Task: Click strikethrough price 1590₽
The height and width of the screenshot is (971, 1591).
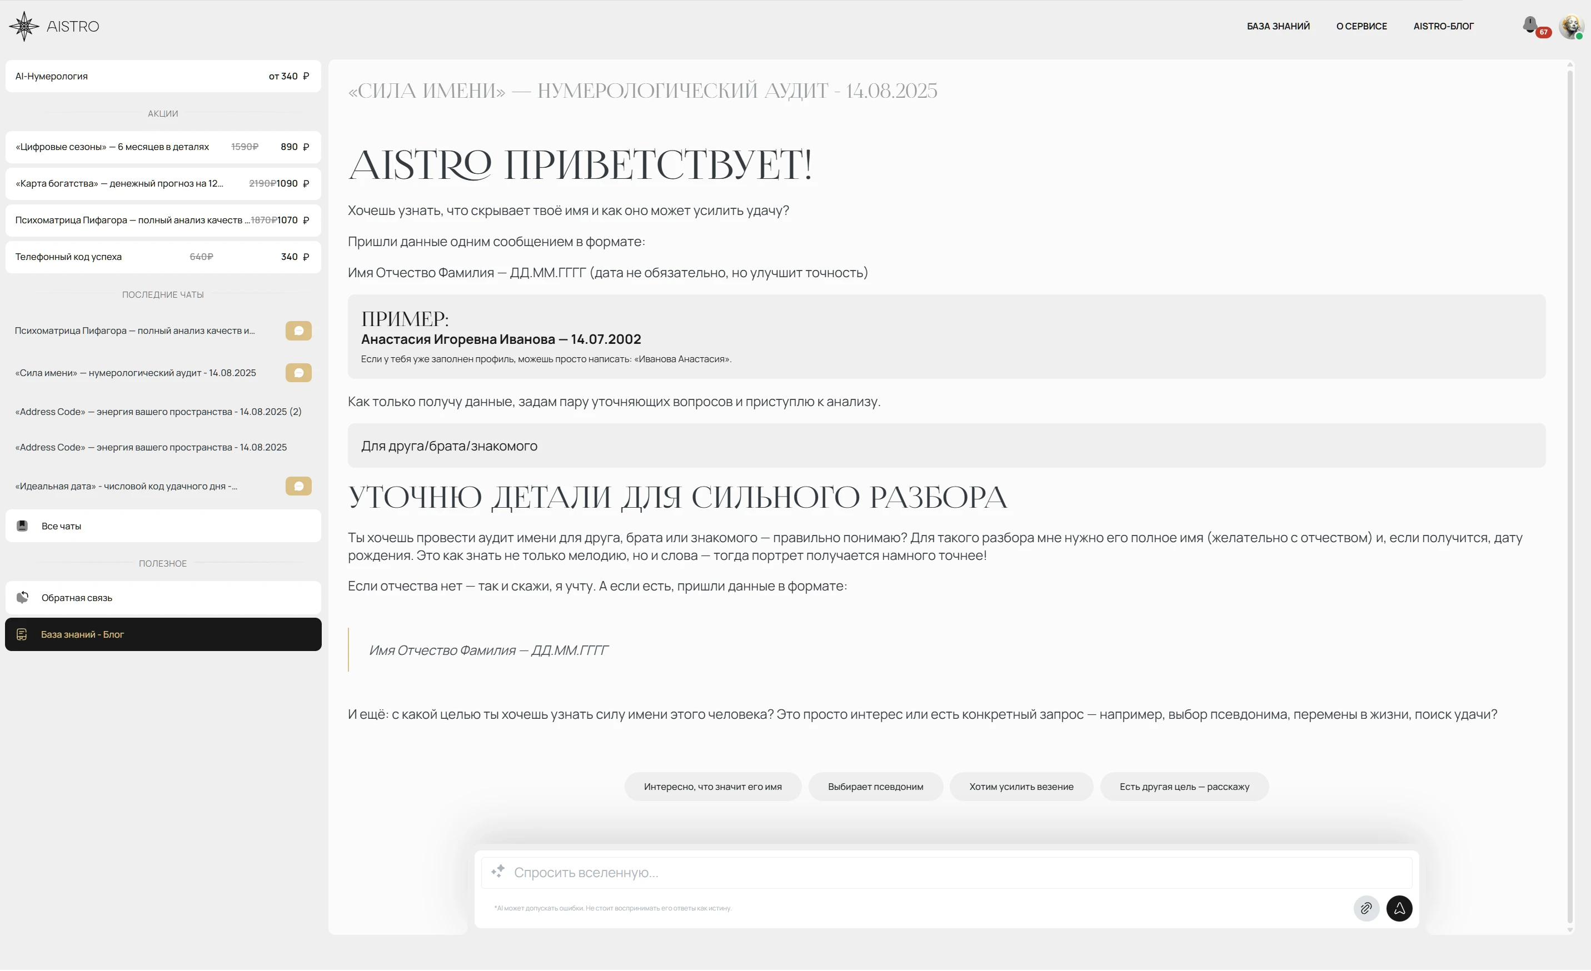Action: coord(245,147)
